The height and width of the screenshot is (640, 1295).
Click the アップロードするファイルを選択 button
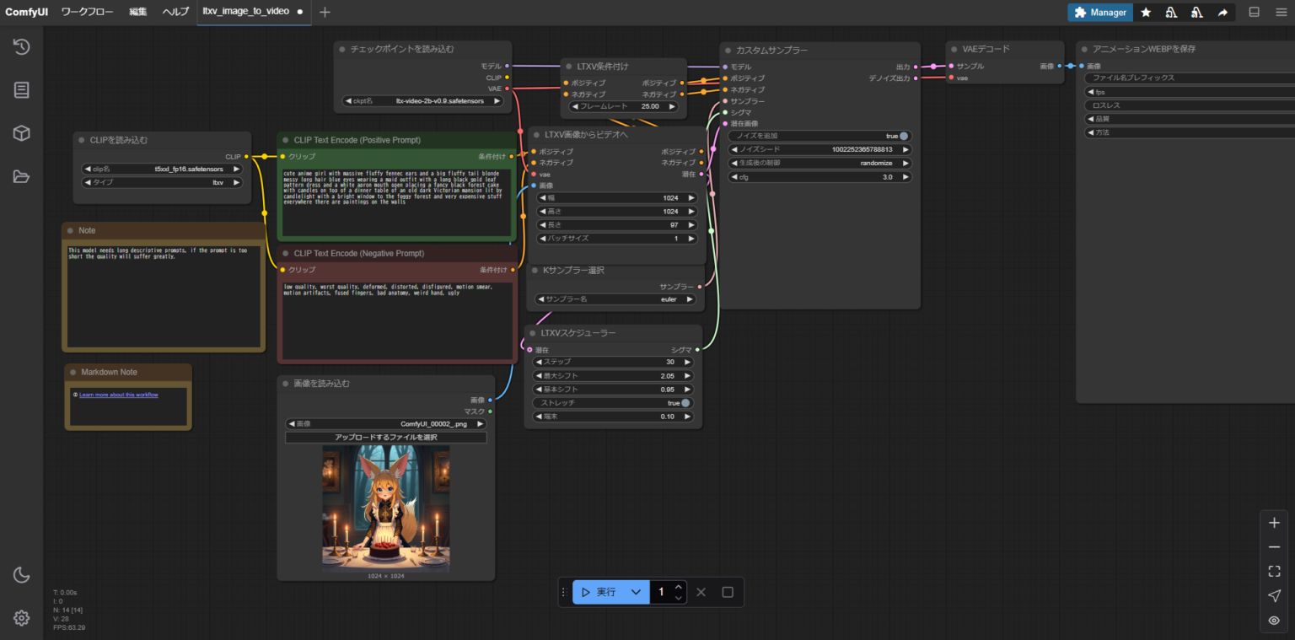(x=385, y=438)
